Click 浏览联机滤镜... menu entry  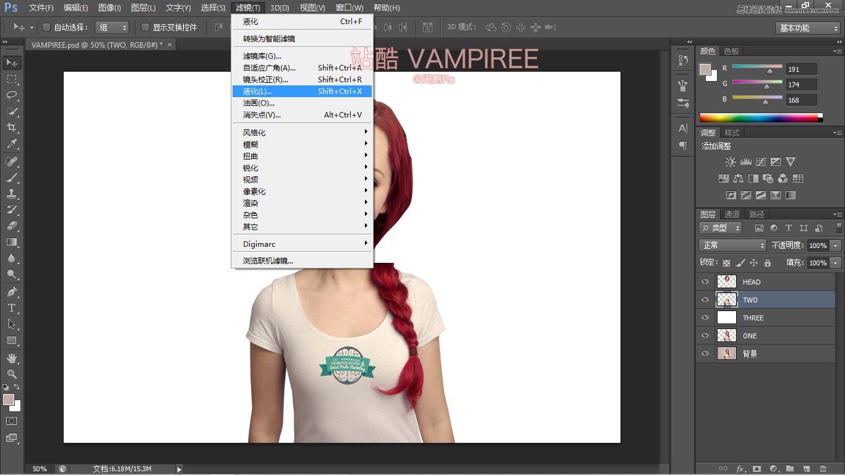302,260
